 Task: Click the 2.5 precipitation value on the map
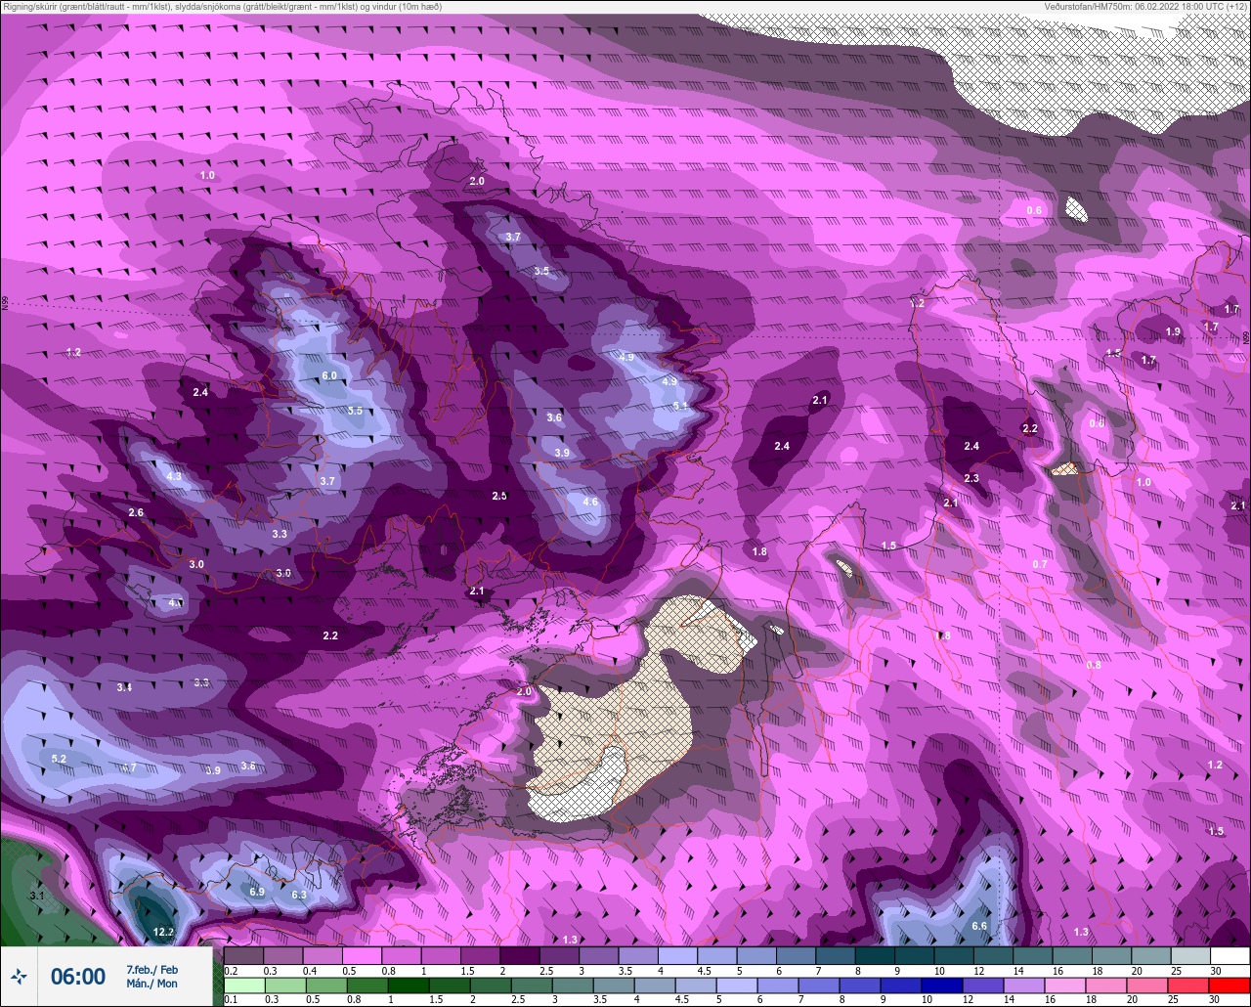499,496
